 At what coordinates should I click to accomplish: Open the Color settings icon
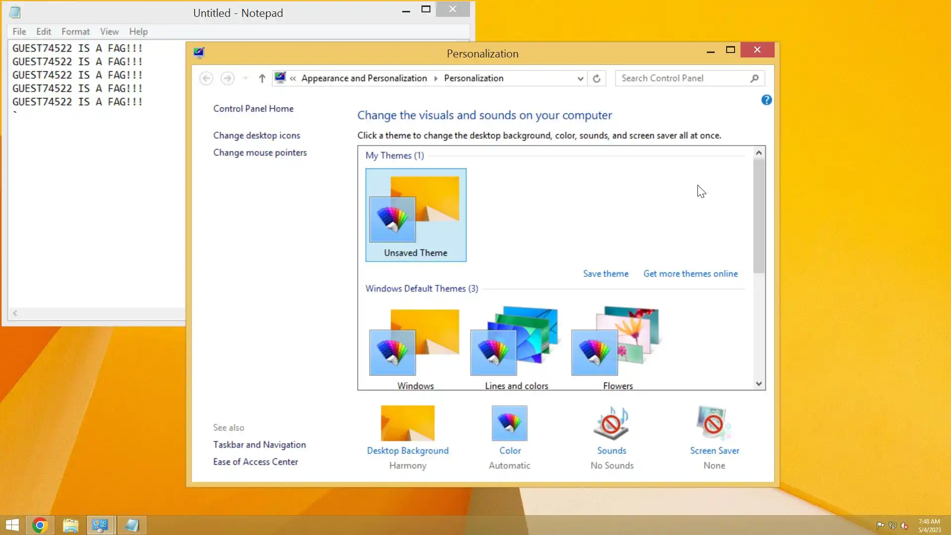coord(509,424)
